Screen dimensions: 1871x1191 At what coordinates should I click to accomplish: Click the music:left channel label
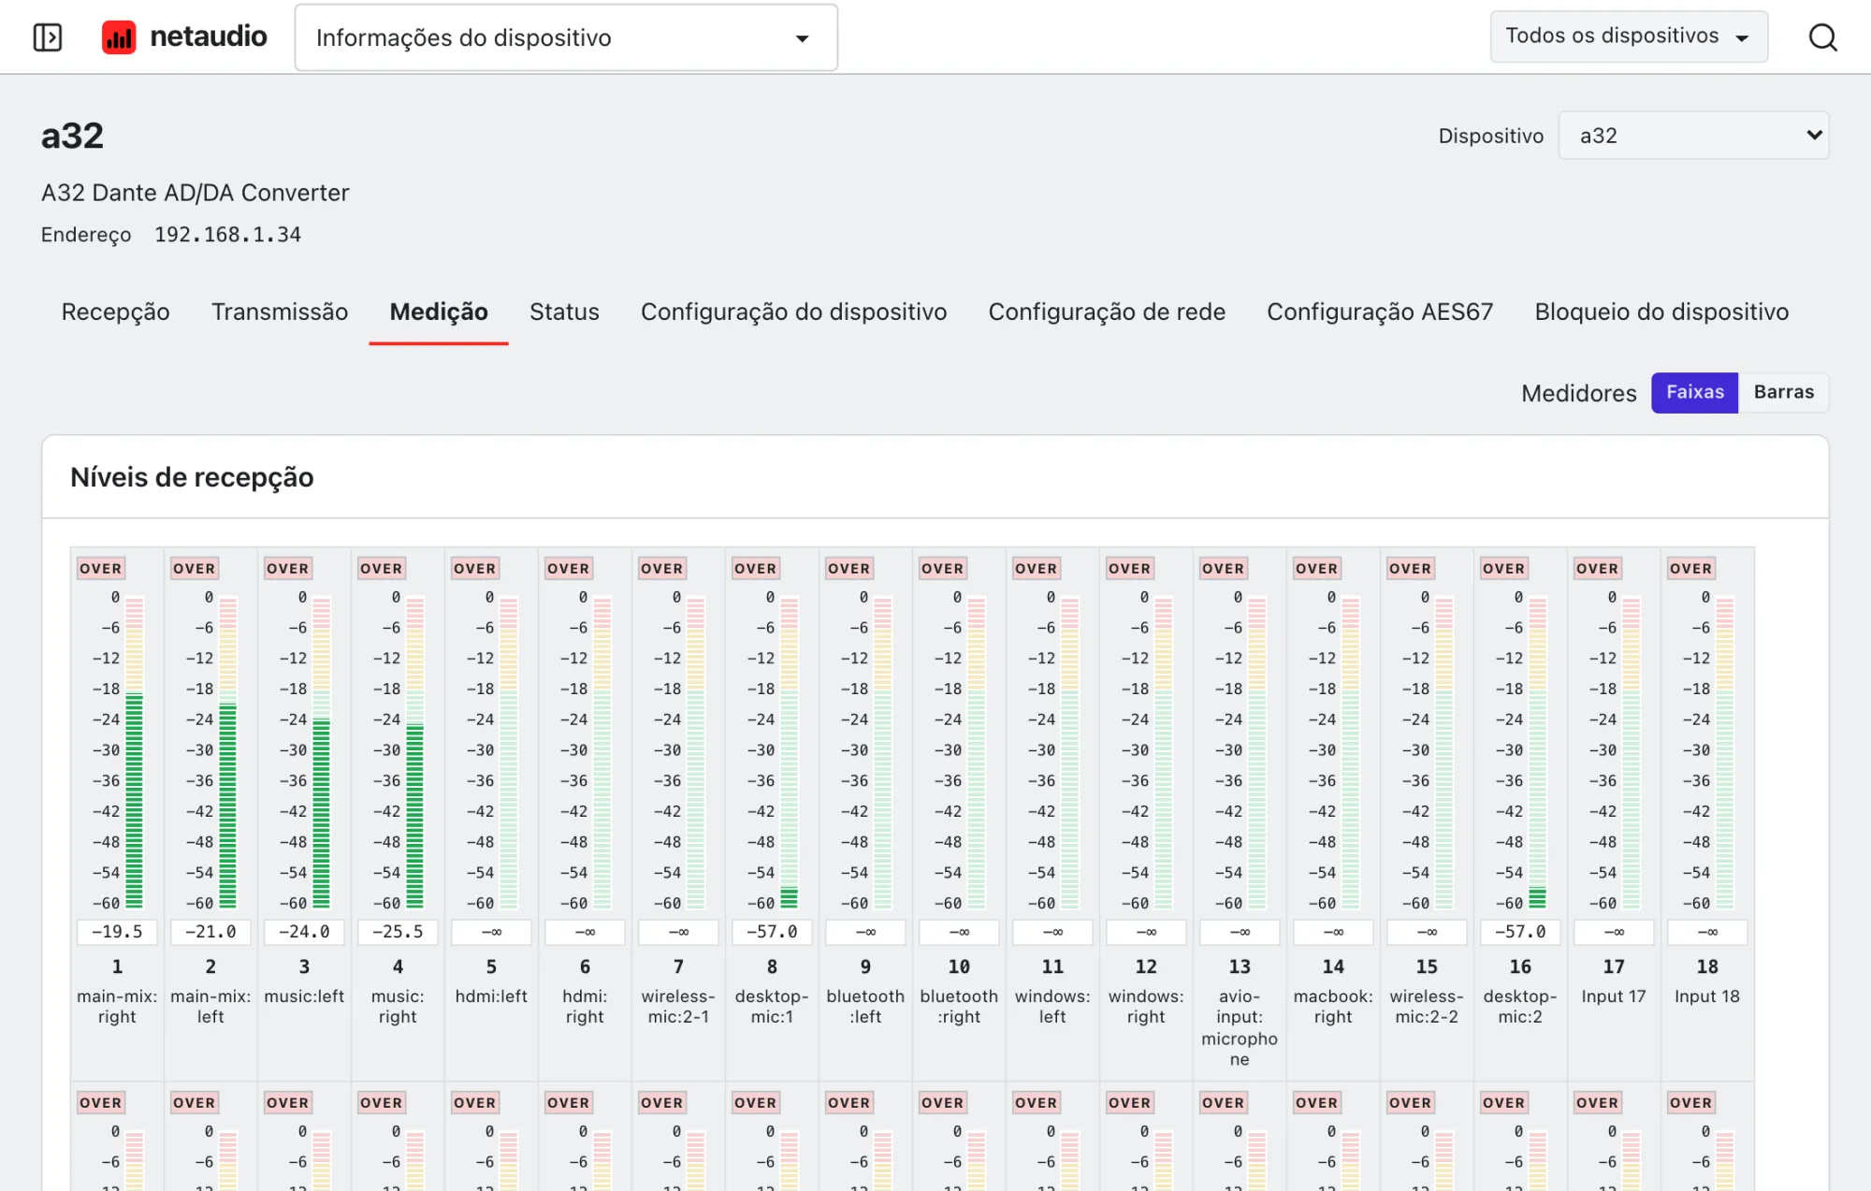[304, 996]
